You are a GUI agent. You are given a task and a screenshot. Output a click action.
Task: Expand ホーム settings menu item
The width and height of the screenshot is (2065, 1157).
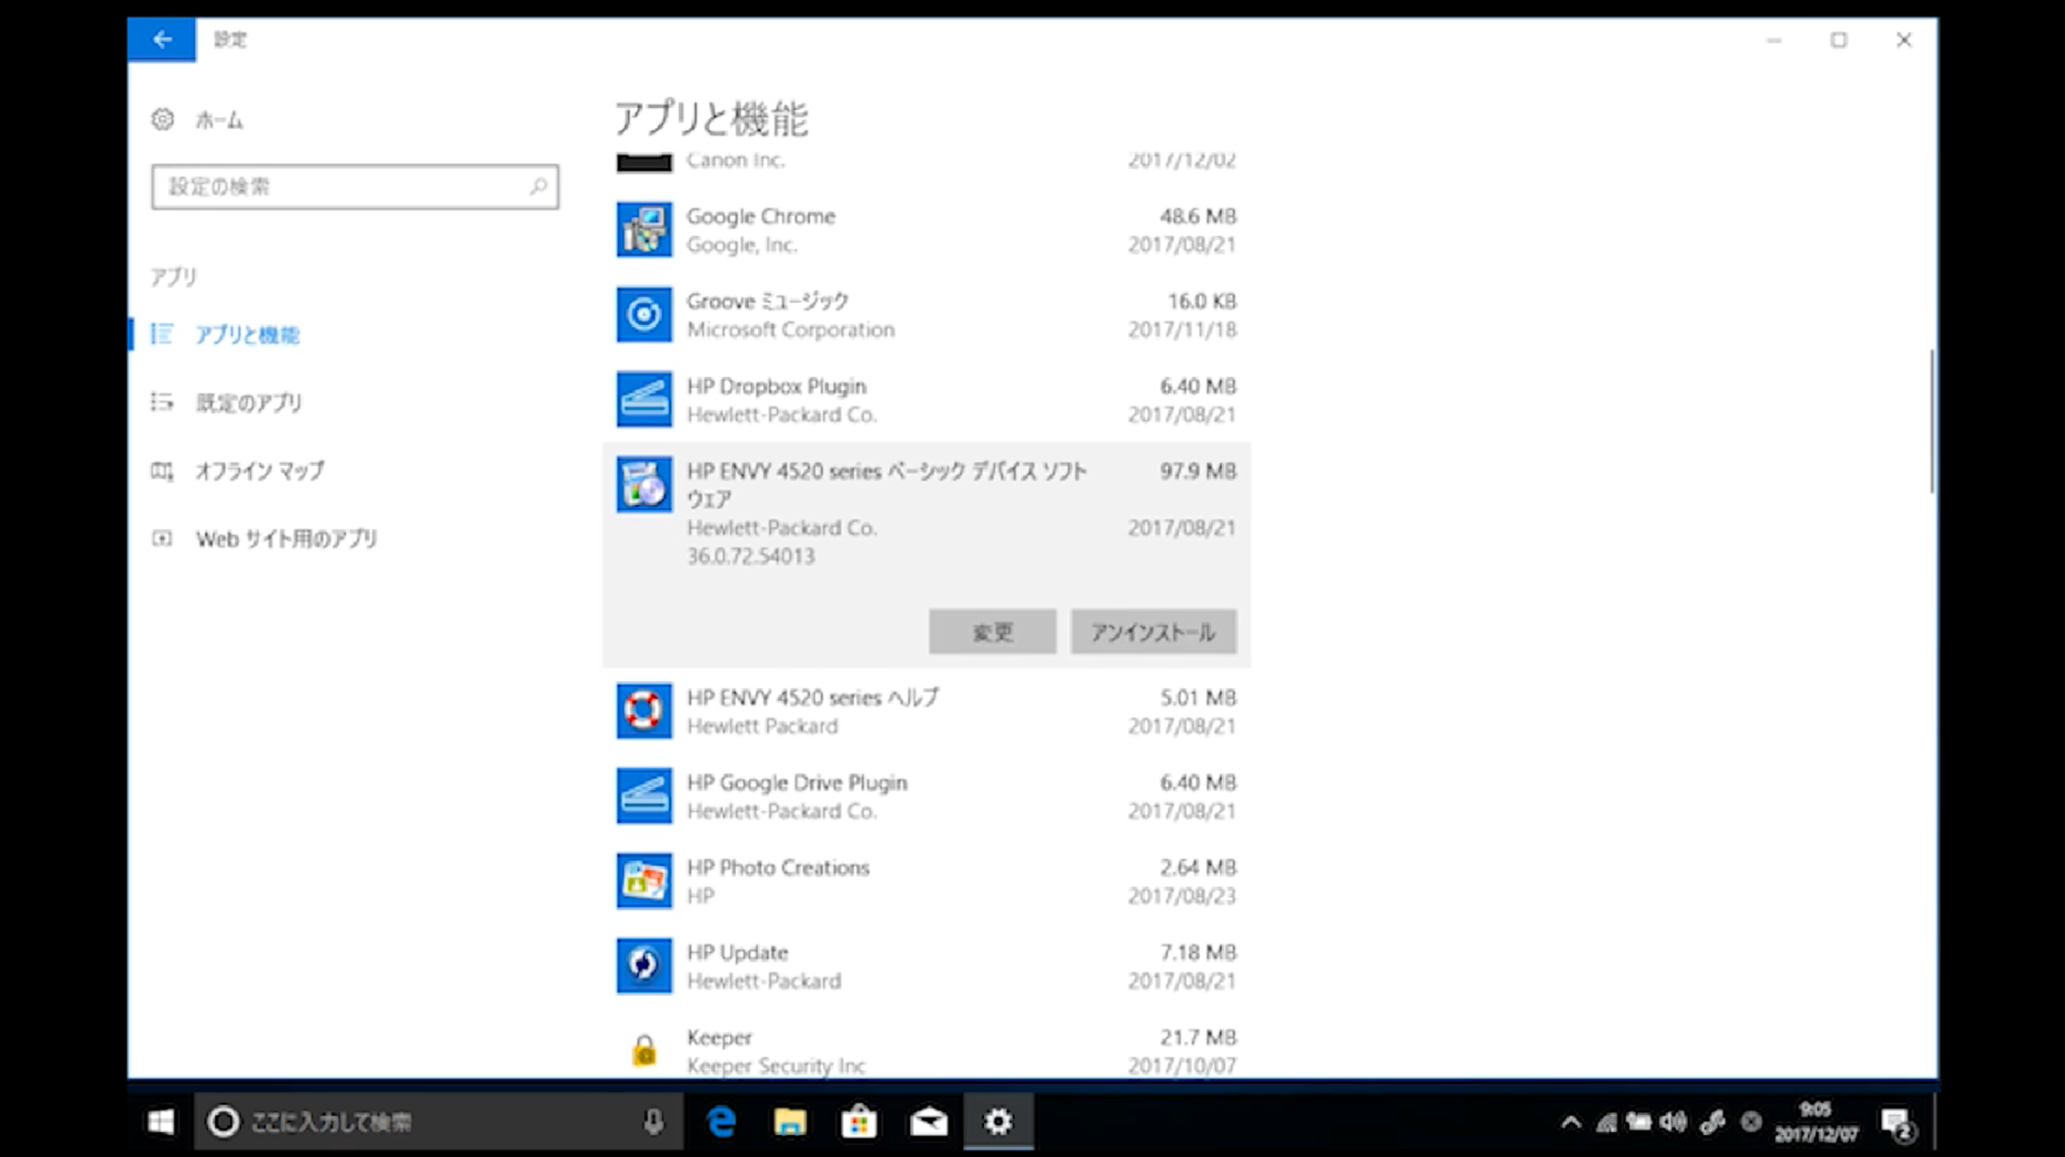pyautogui.click(x=220, y=119)
